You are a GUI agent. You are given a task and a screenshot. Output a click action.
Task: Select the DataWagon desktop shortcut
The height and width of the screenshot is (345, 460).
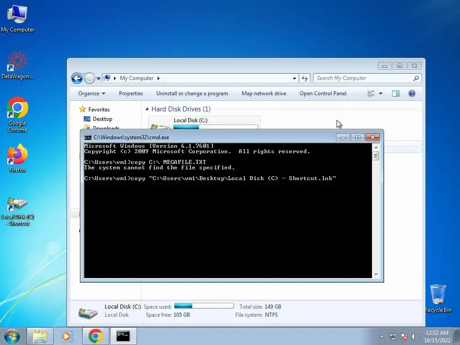point(18,65)
